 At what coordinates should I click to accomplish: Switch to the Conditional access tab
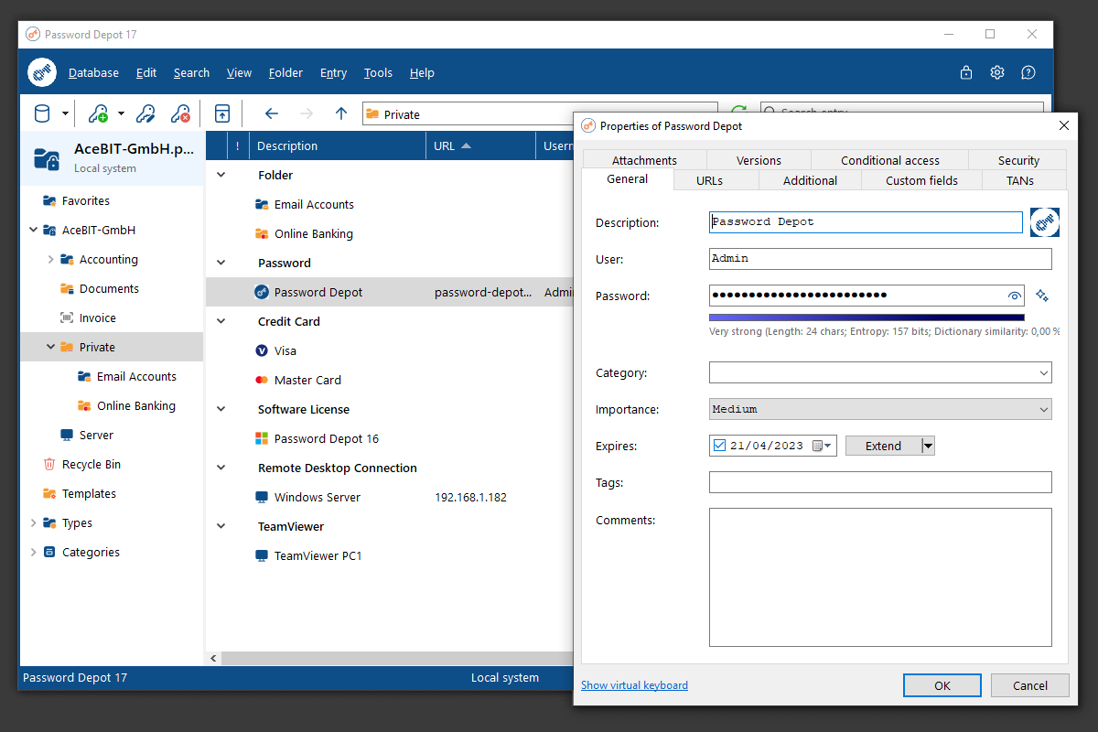pos(890,160)
